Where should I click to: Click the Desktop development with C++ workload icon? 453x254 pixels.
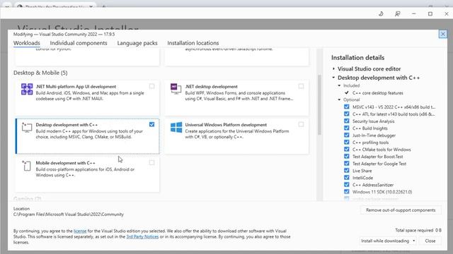[27, 127]
